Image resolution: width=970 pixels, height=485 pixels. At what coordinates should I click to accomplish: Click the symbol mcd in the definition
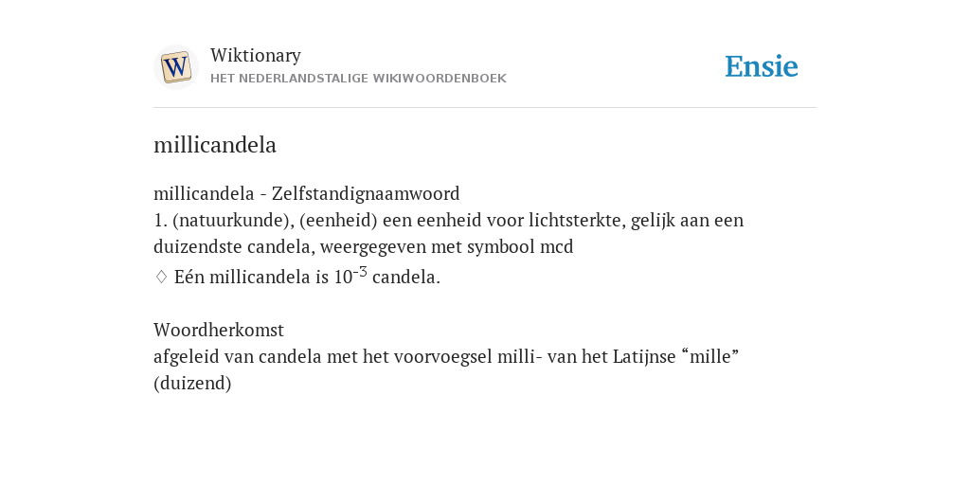(x=557, y=247)
